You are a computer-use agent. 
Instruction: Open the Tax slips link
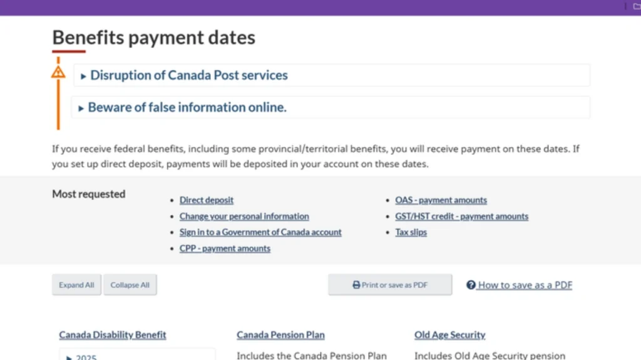click(x=411, y=232)
